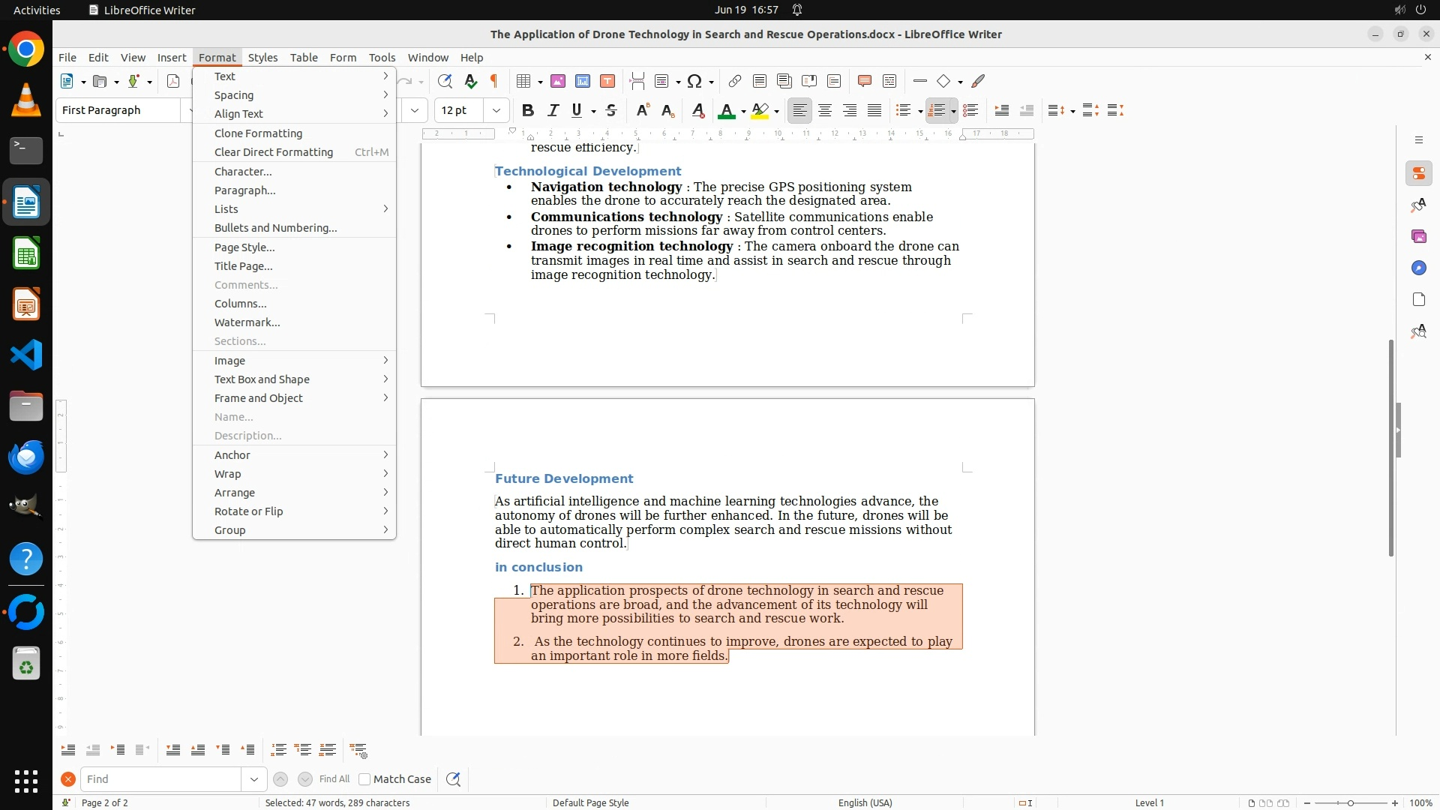Click the Insert Special Character omega icon
The width and height of the screenshot is (1440, 810).
[x=694, y=81]
